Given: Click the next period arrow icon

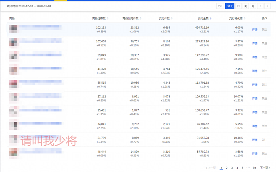Looking at the screenshot, I should [x=268, y=6].
